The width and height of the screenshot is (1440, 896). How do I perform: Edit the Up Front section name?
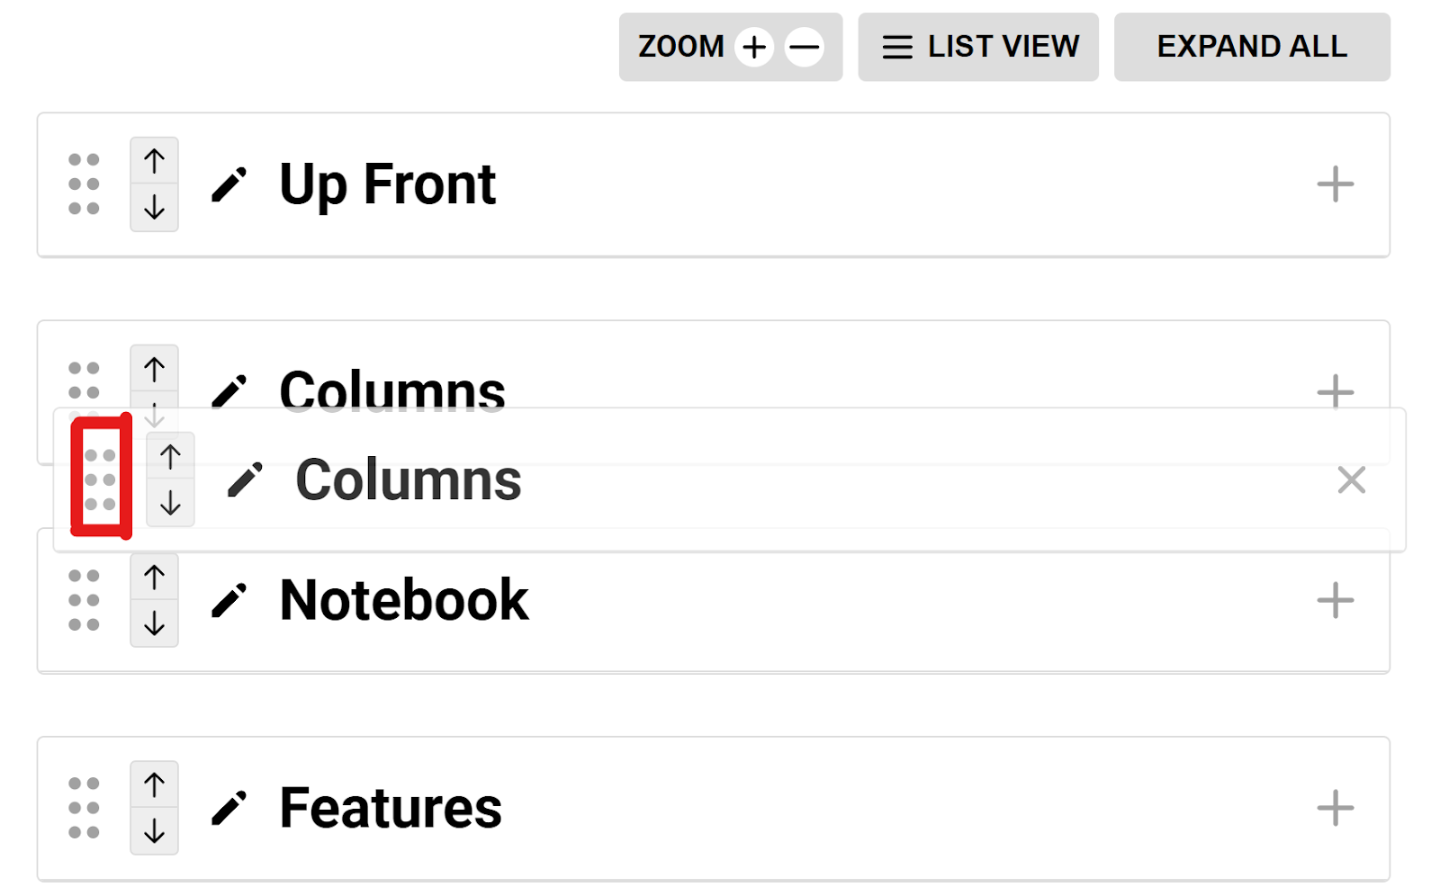click(x=229, y=185)
